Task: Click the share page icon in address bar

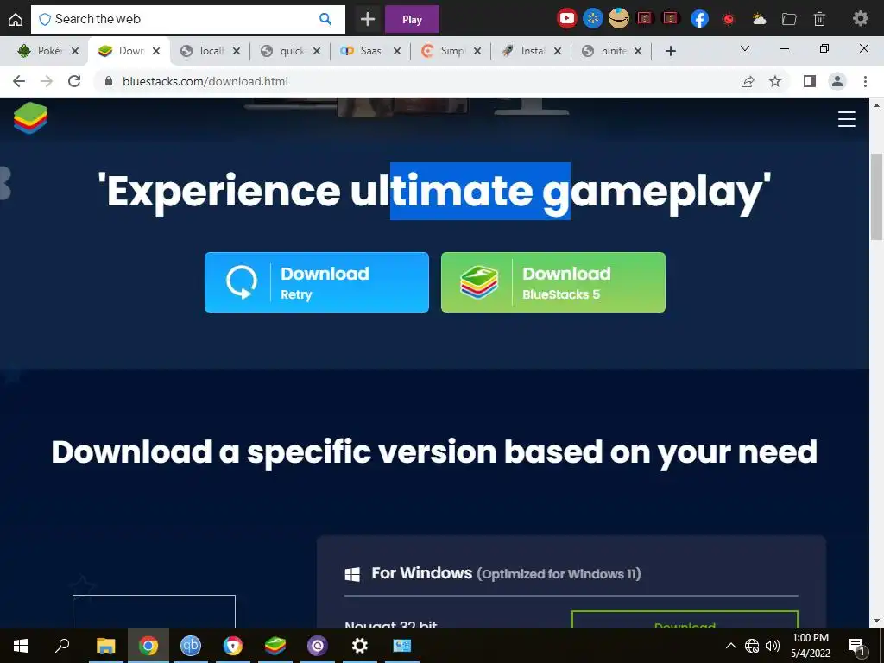Action: (x=748, y=81)
